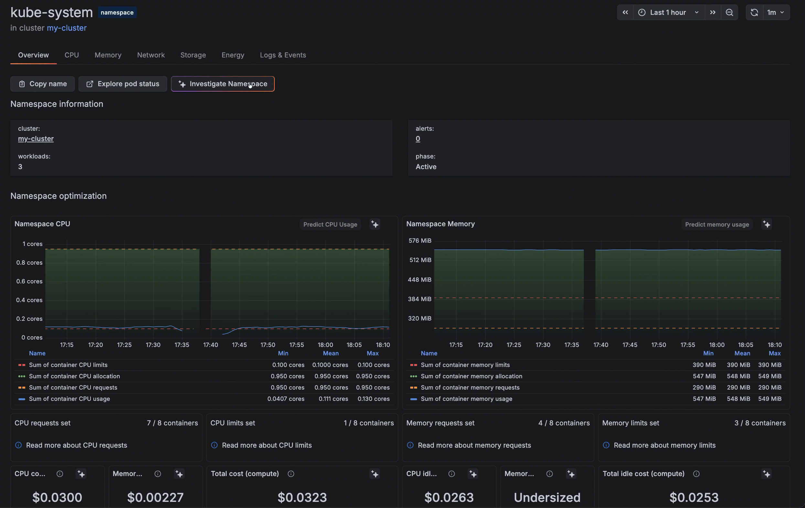This screenshot has width=805, height=508.
Task: Toggle visibility of Sum of container memory limits series
Action: pyautogui.click(x=465, y=365)
